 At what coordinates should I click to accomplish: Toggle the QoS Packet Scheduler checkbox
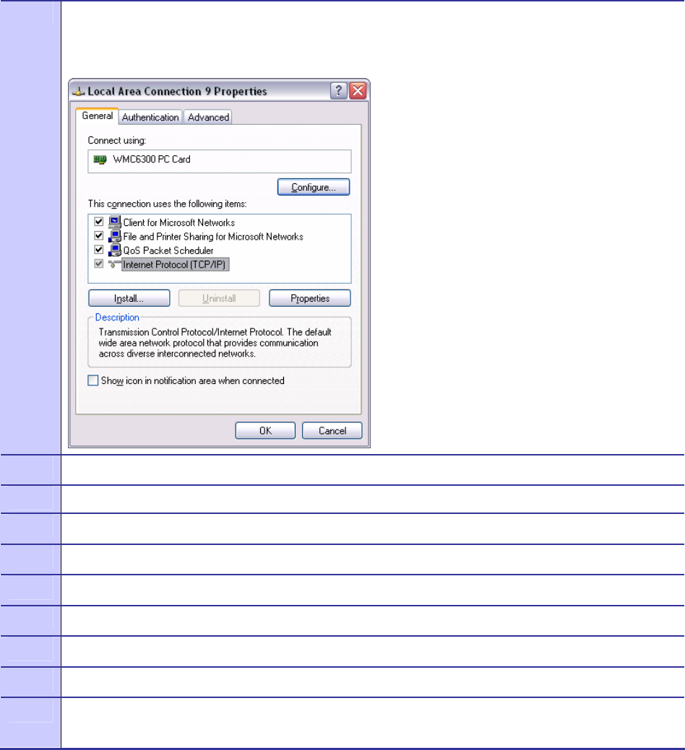tap(98, 249)
